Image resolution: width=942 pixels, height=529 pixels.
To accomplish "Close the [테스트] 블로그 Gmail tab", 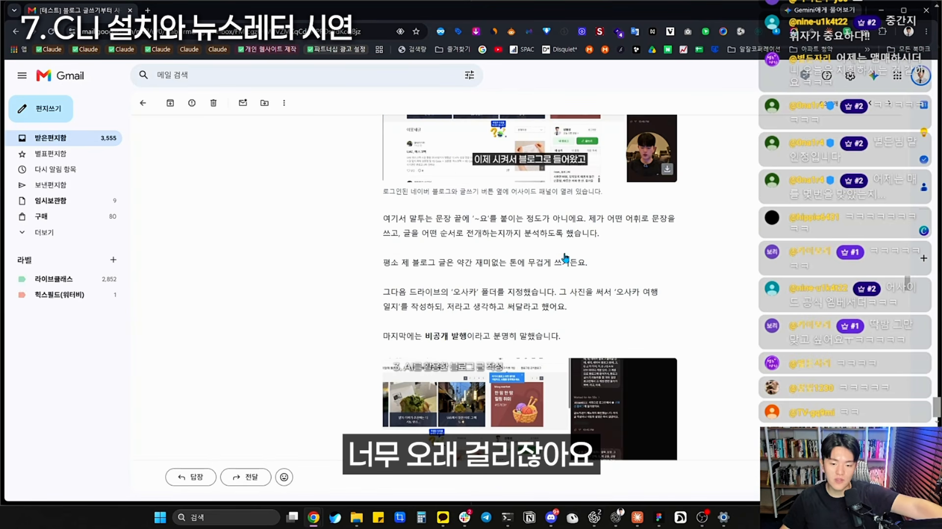I will coord(130,10).
